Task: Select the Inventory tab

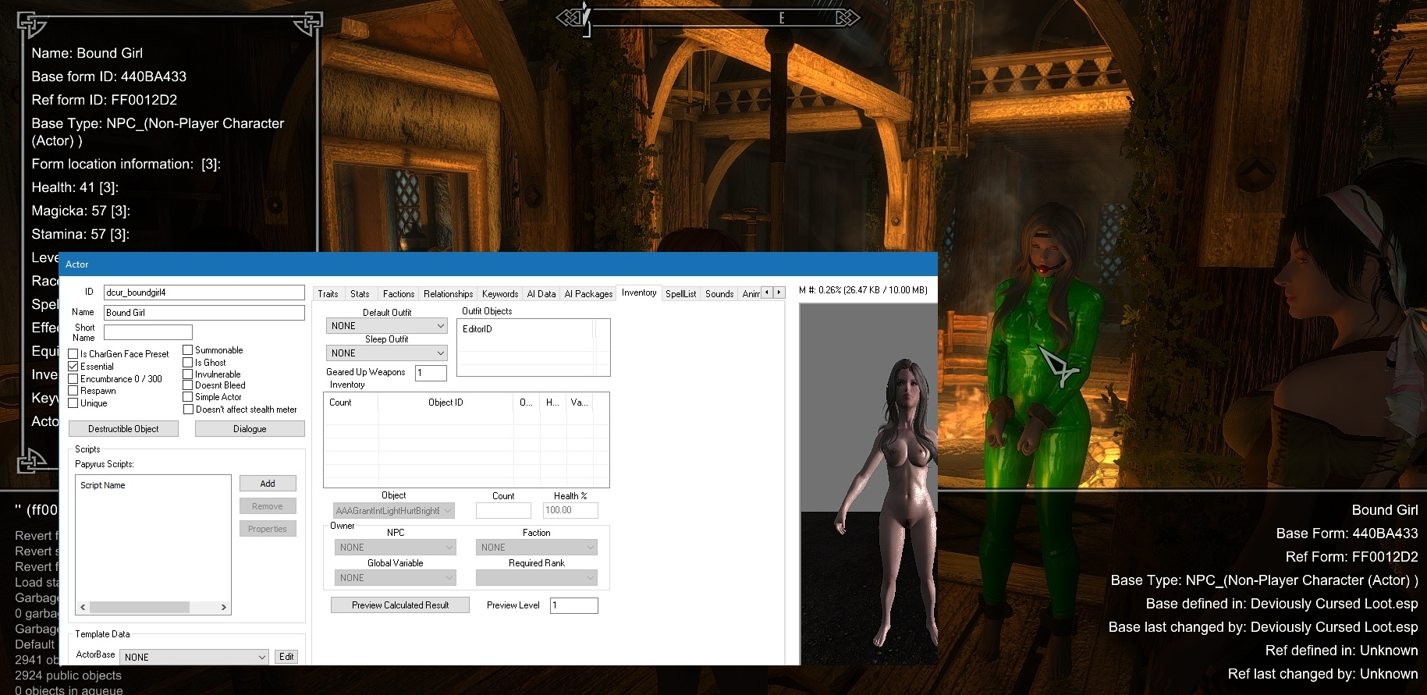Action: (639, 293)
